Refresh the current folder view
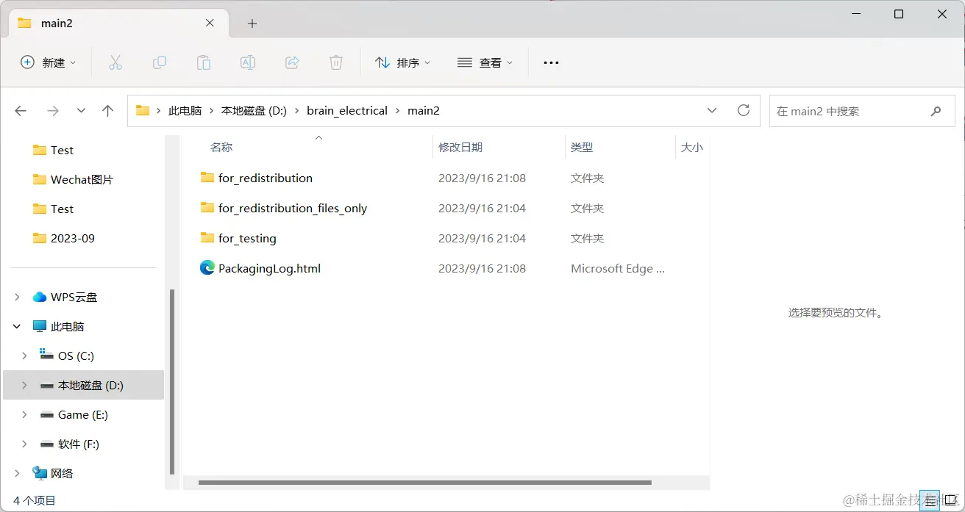Image resolution: width=965 pixels, height=512 pixels. point(744,110)
